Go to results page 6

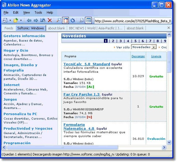pos(143,41)
